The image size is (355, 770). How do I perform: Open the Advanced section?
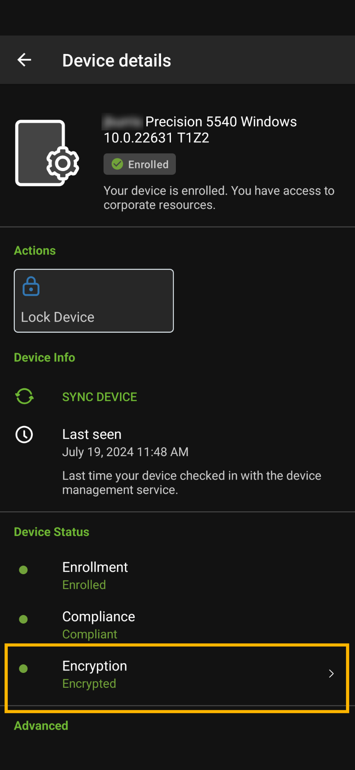(41, 726)
